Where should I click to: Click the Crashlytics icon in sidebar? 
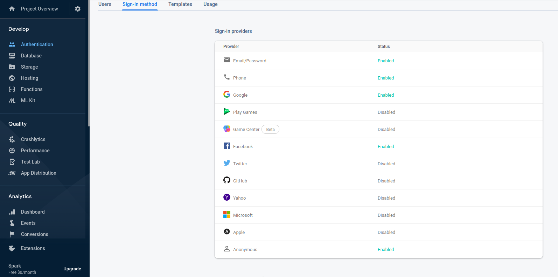click(x=12, y=139)
